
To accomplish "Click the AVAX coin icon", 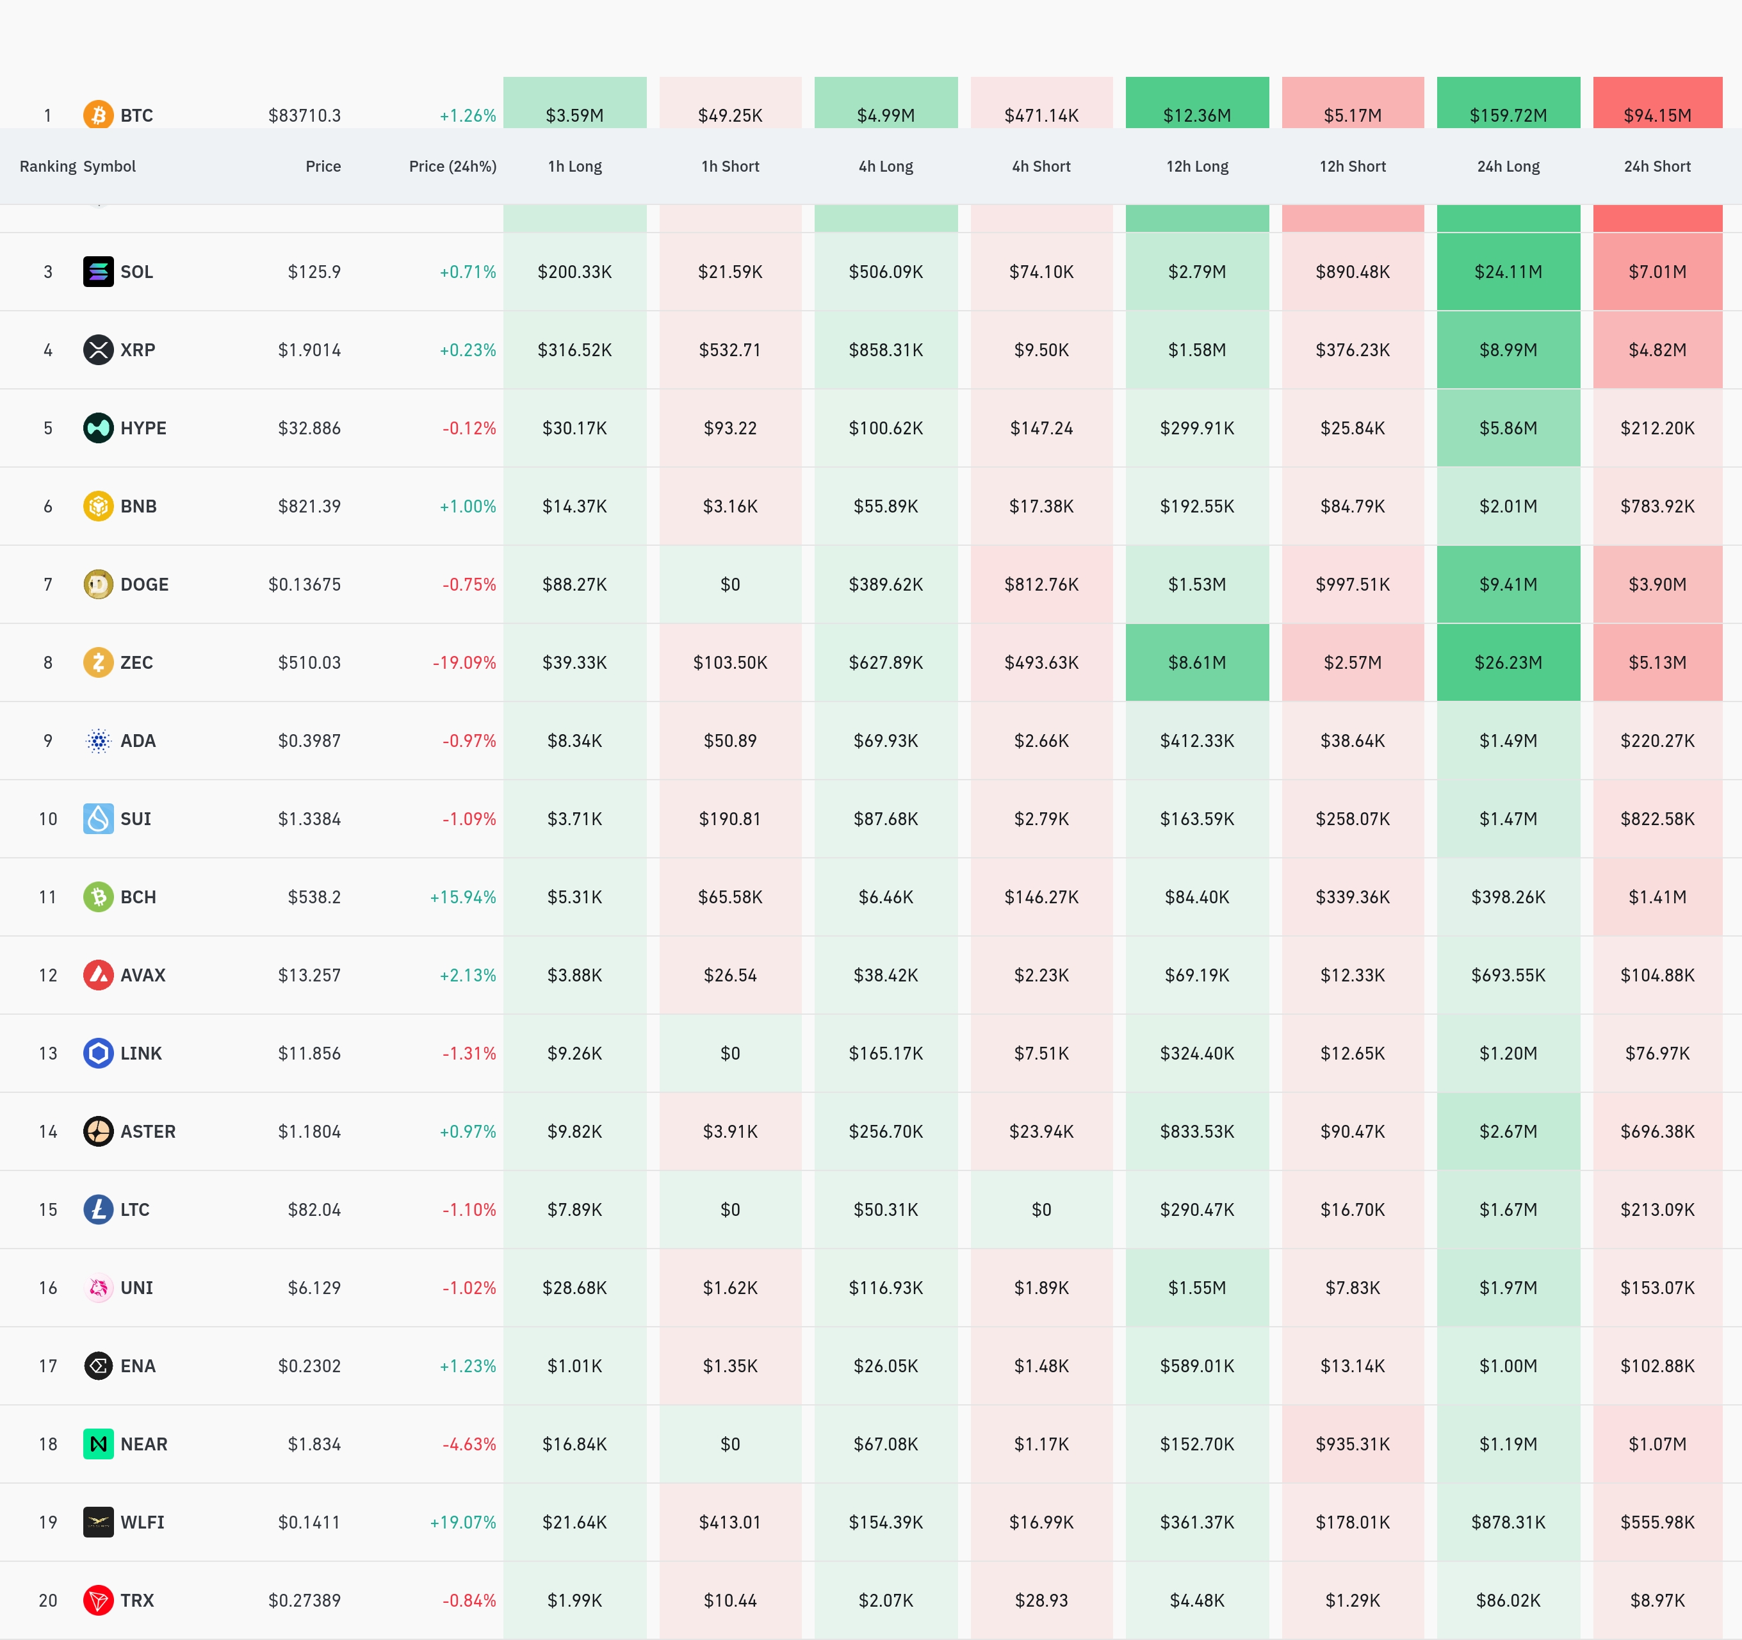I will 98,974.
